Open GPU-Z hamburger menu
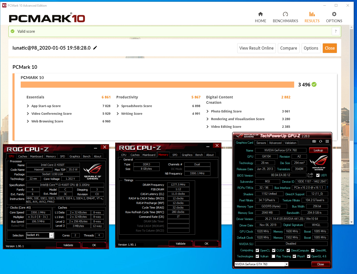Viewport: 357px width, 274px height. pos(327,141)
